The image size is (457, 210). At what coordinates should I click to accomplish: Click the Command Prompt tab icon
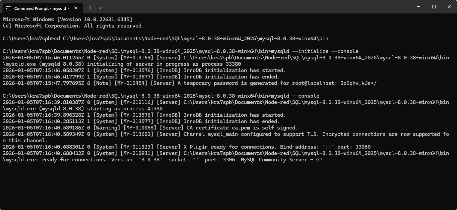pos(8,8)
